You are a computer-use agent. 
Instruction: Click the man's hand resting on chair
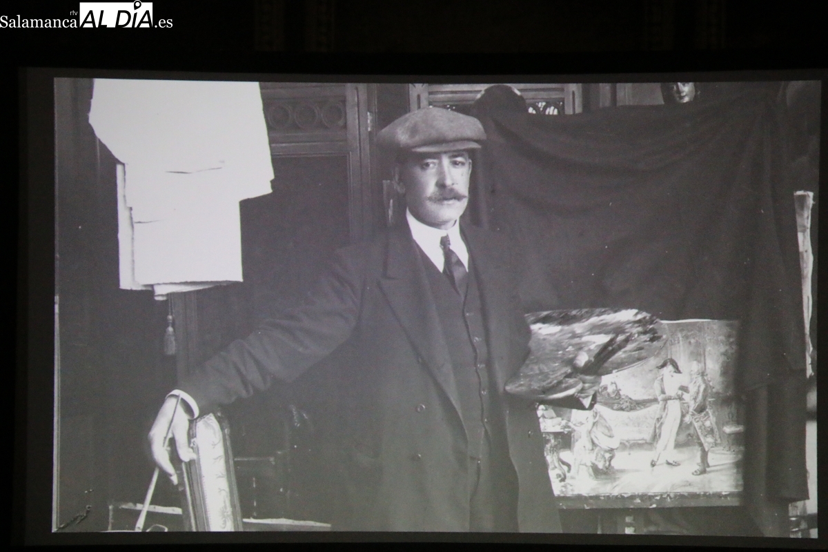168,435
